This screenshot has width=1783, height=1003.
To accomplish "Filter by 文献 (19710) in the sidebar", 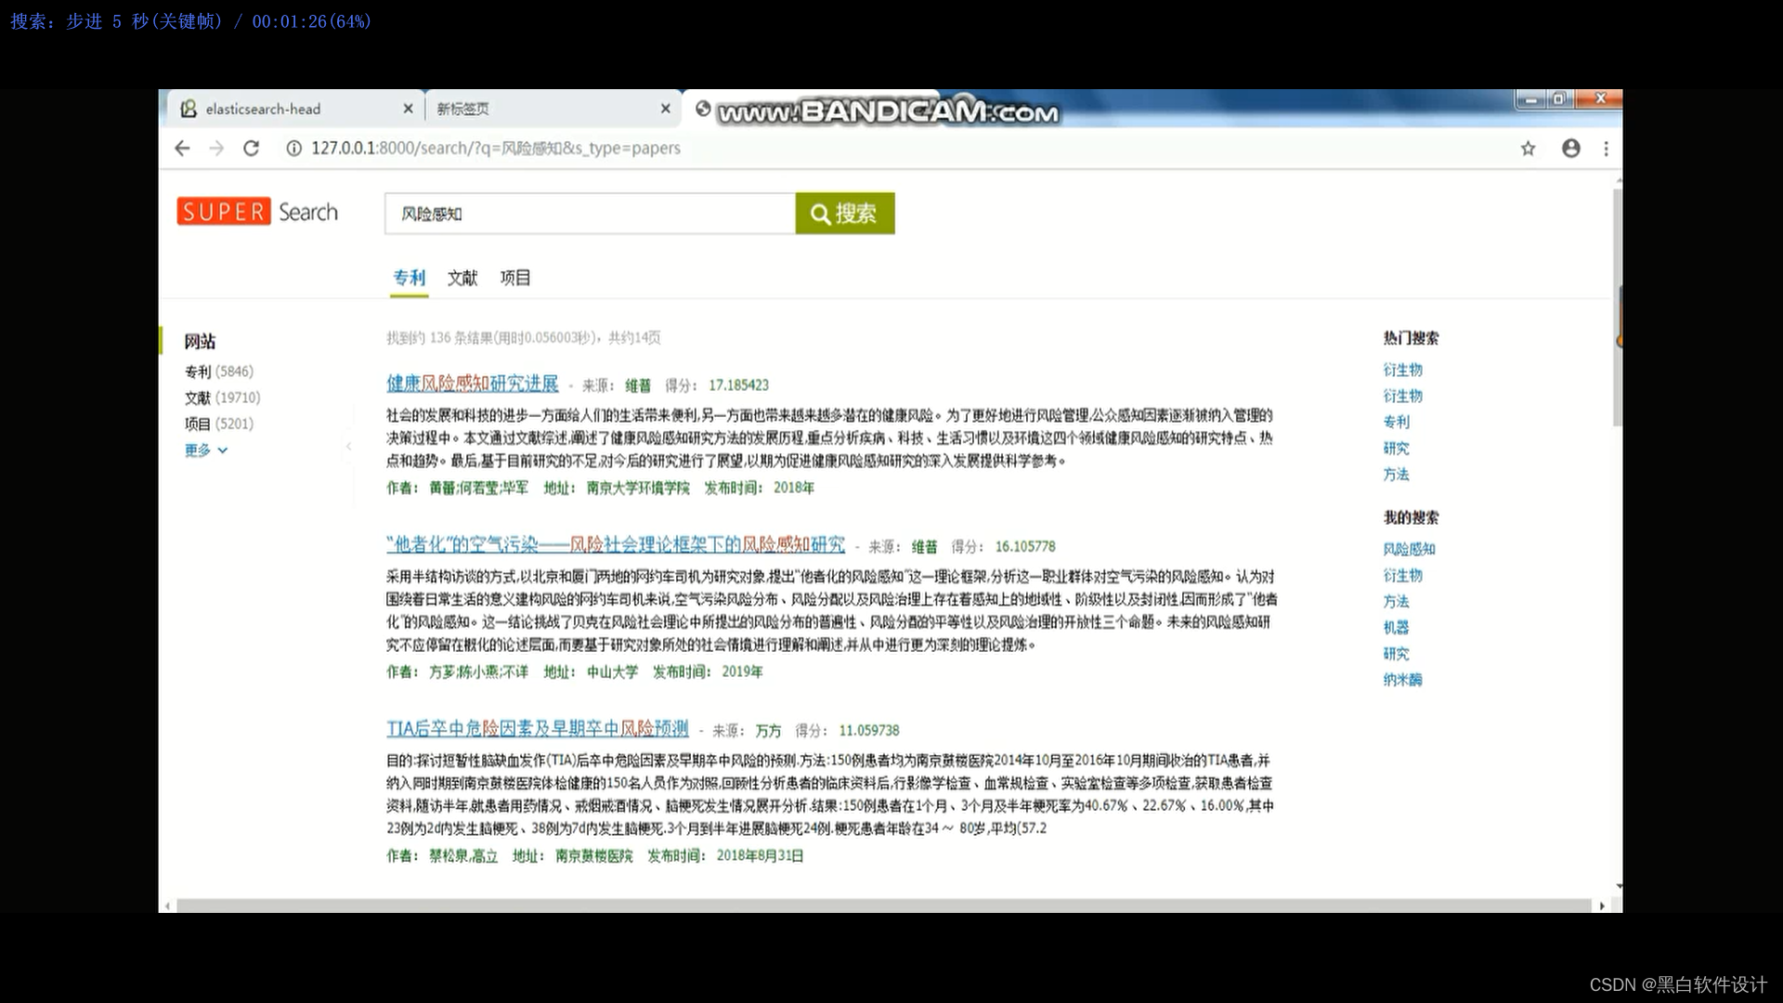I will coord(223,397).
